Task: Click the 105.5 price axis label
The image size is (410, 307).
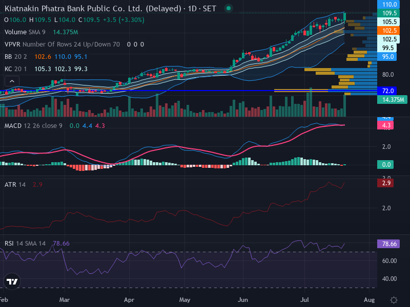Action: click(389, 22)
